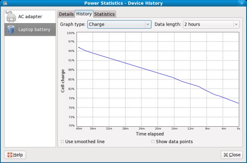Select the AC adapter plug icon
Viewport: 247px width, 163px height.
click(11, 17)
